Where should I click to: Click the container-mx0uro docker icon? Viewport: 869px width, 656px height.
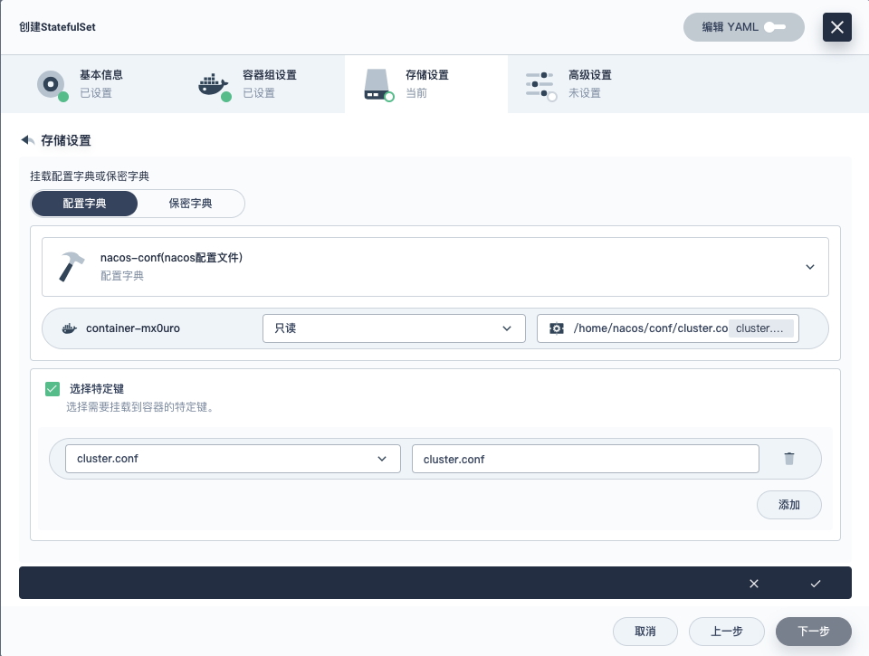click(70, 328)
